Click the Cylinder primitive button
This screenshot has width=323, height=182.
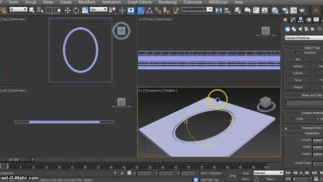click(298, 73)
